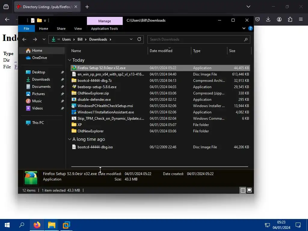Switch to the Share ribbon tab
Viewport: 308px width, 231px height.
pos(61,29)
